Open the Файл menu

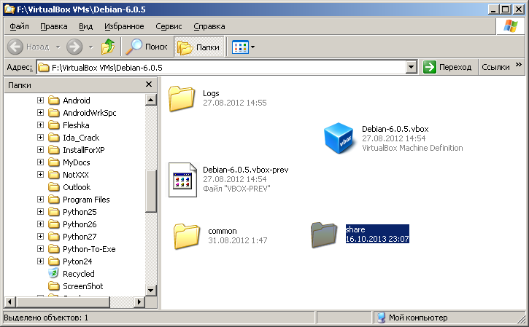click(19, 26)
